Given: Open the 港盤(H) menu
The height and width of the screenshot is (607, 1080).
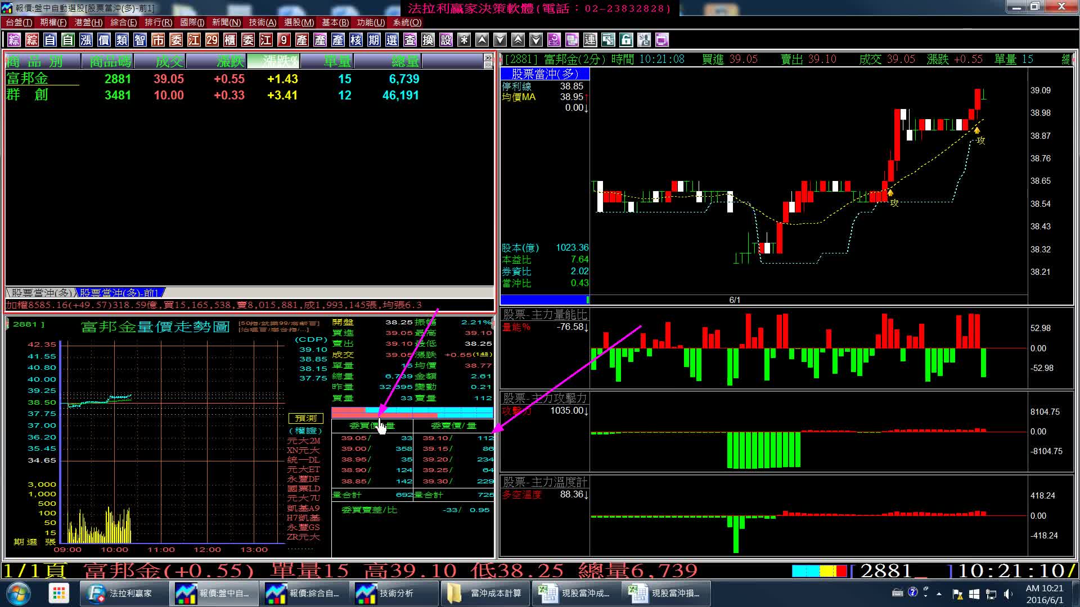Looking at the screenshot, I should [89, 22].
